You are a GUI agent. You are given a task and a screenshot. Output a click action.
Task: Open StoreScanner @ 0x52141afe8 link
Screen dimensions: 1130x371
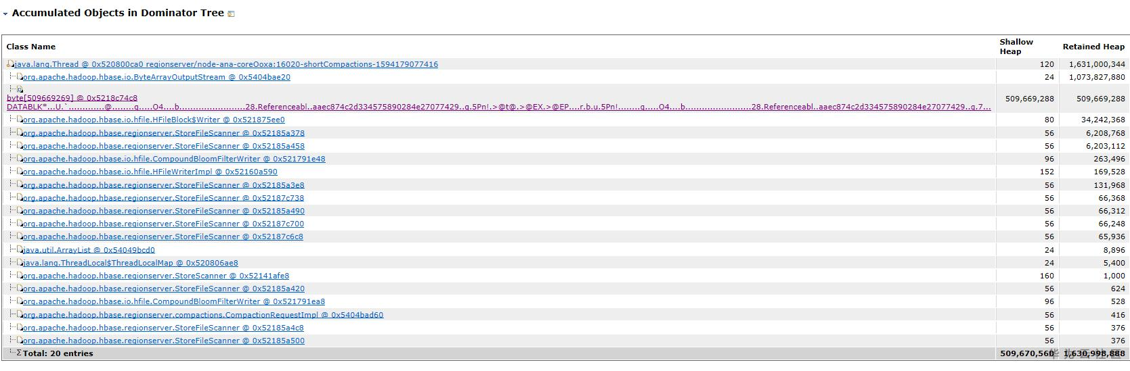point(156,276)
